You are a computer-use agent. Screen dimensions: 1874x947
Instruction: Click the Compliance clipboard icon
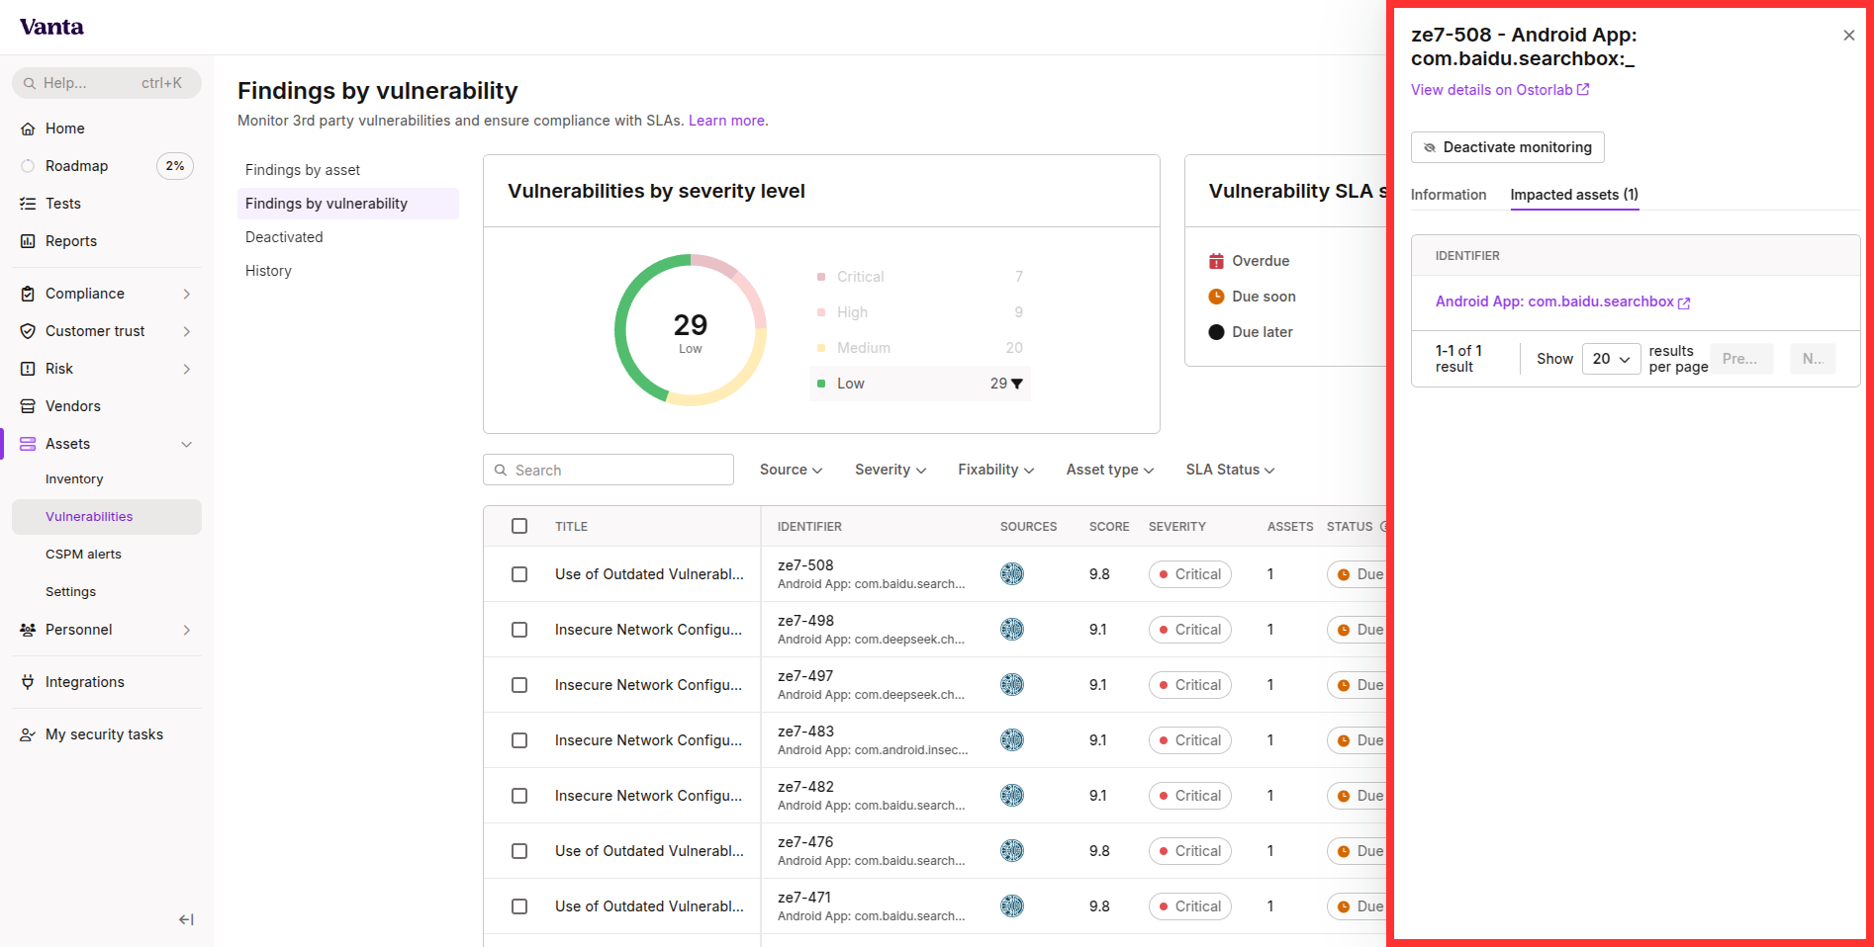point(28,294)
